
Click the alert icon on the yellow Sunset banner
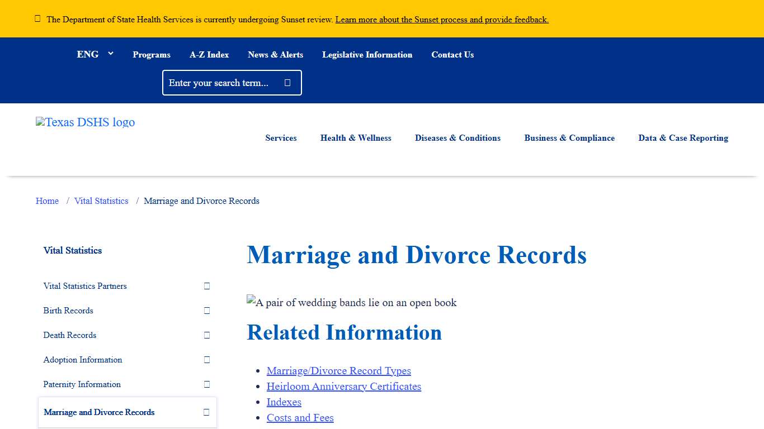(x=37, y=18)
